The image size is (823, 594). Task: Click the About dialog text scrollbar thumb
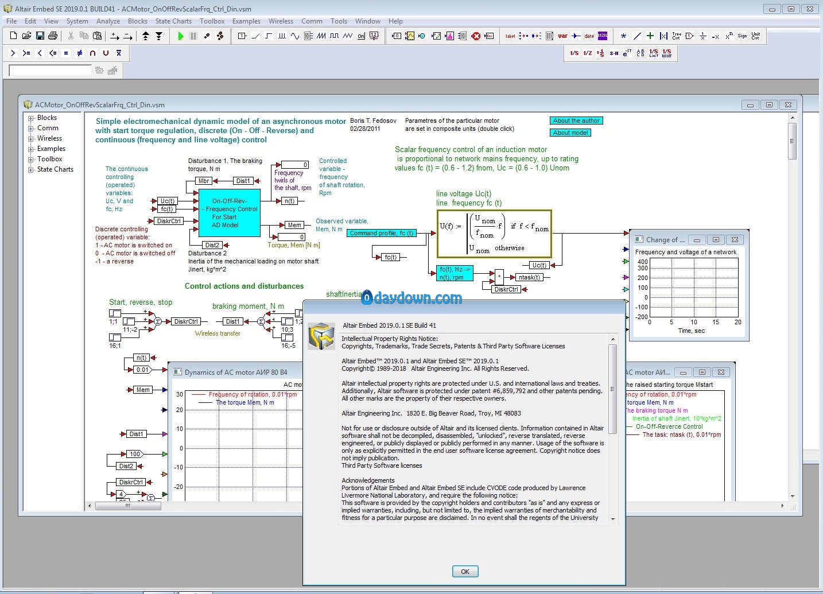click(612, 389)
